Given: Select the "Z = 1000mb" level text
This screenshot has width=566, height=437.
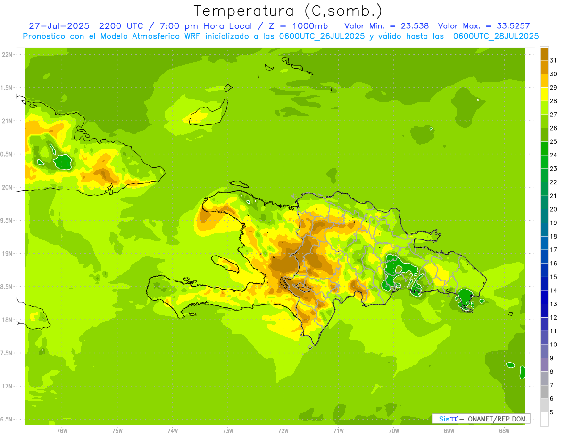Looking at the screenshot, I should click(x=297, y=26).
